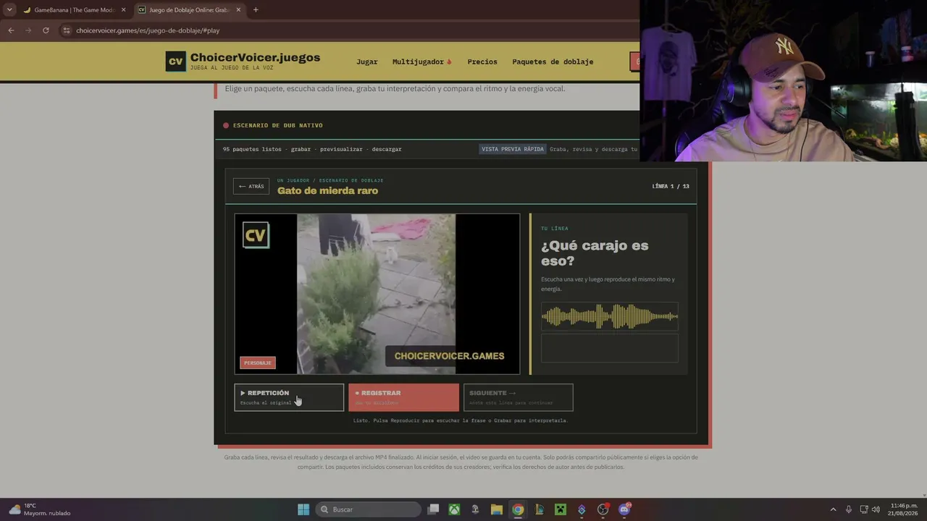Go back using the browser back arrow

click(x=11, y=30)
